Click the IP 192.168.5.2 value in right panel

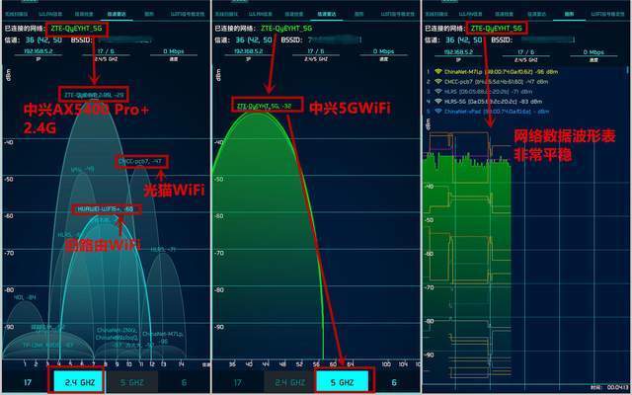click(458, 52)
